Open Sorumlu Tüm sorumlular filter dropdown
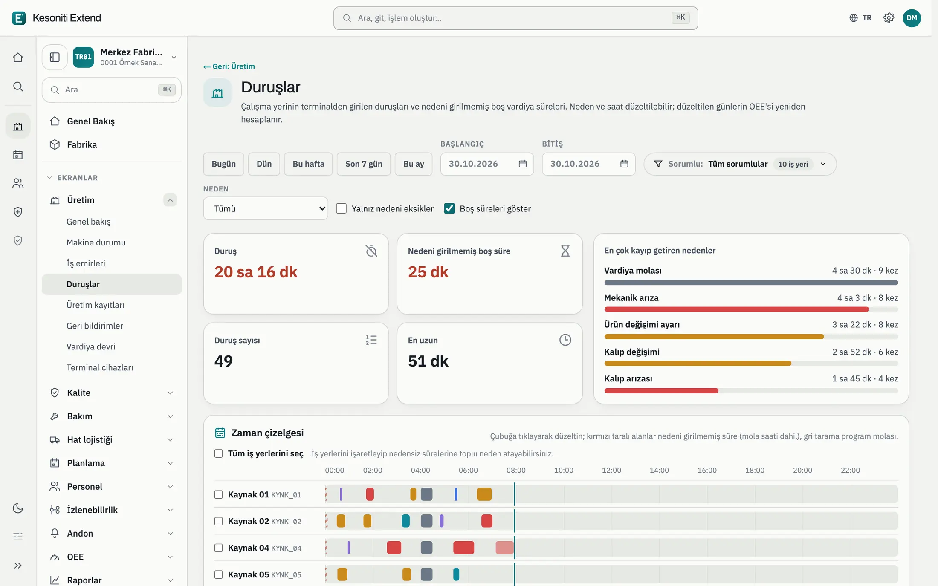Screen dimensions: 938x586 tap(740, 164)
